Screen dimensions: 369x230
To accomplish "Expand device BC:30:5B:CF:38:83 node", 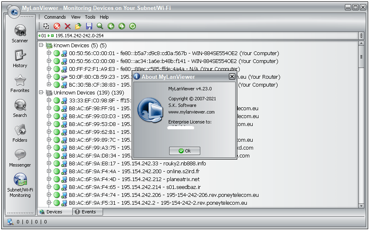I will coord(49,84).
